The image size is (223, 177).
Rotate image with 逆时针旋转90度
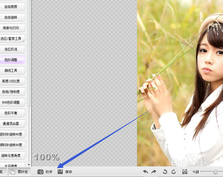point(12,134)
